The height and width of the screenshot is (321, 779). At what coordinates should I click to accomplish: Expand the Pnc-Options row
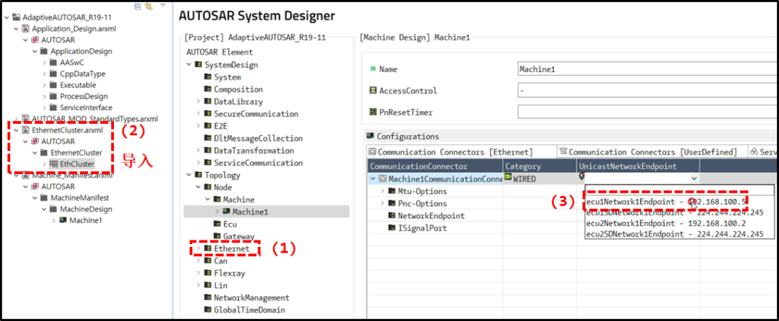(382, 204)
